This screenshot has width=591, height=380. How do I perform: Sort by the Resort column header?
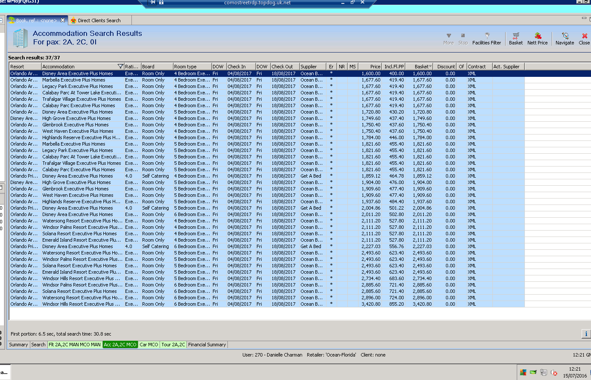click(x=26, y=67)
